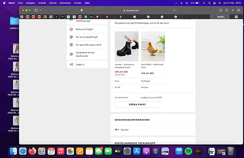Show Safari downloads
Screen dimensions: 244x158
(x=221, y=10)
